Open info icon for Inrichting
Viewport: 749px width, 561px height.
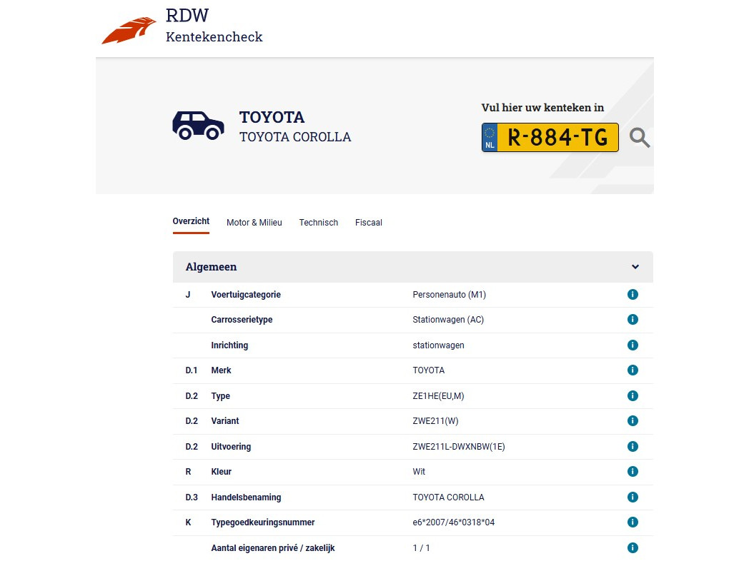point(633,345)
